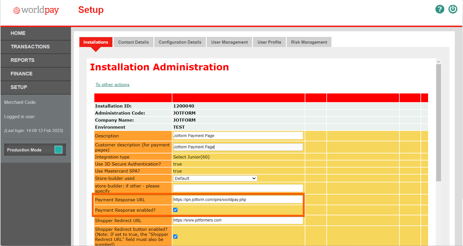Click the Worldpay logo
This screenshot has height=246, width=463.
pos(36,10)
